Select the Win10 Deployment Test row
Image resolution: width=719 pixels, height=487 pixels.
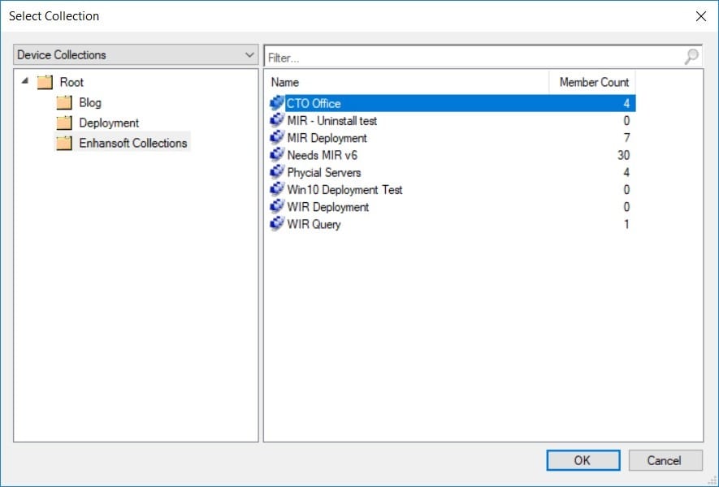(453, 189)
